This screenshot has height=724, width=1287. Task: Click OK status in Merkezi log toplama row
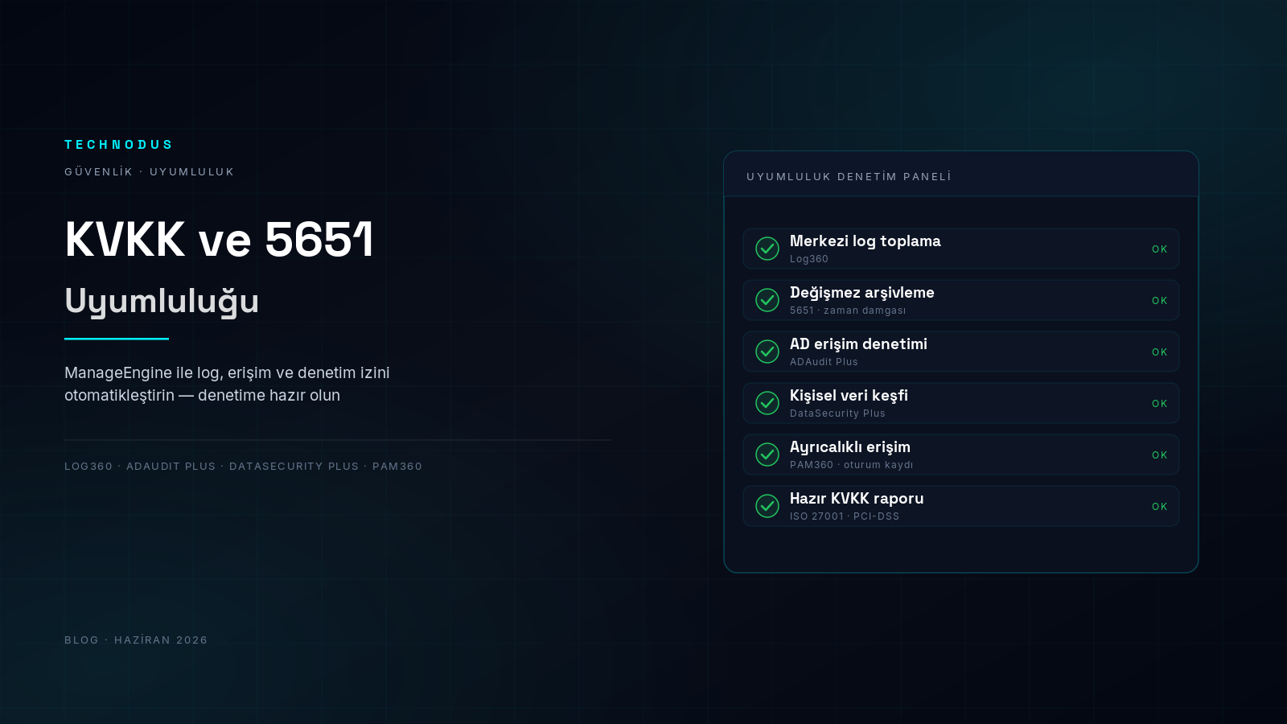click(1159, 249)
